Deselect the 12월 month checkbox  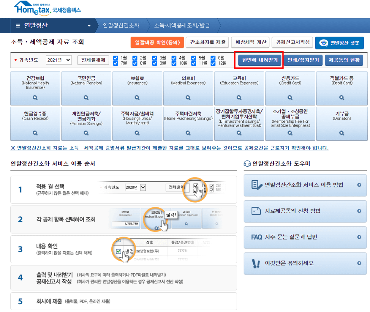coord(213,63)
